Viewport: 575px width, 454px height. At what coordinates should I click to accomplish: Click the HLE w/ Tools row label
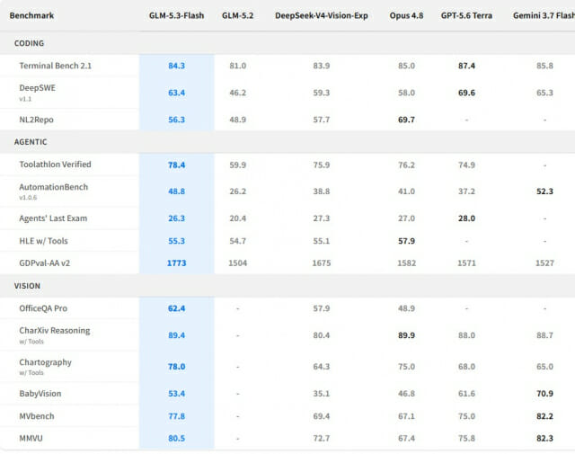44,241
